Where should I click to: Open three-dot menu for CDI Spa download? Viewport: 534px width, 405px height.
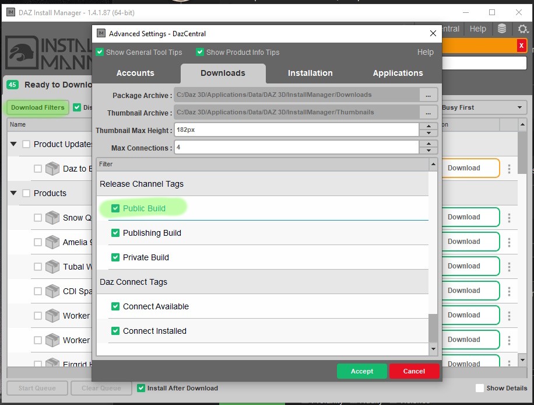[509, 291]
